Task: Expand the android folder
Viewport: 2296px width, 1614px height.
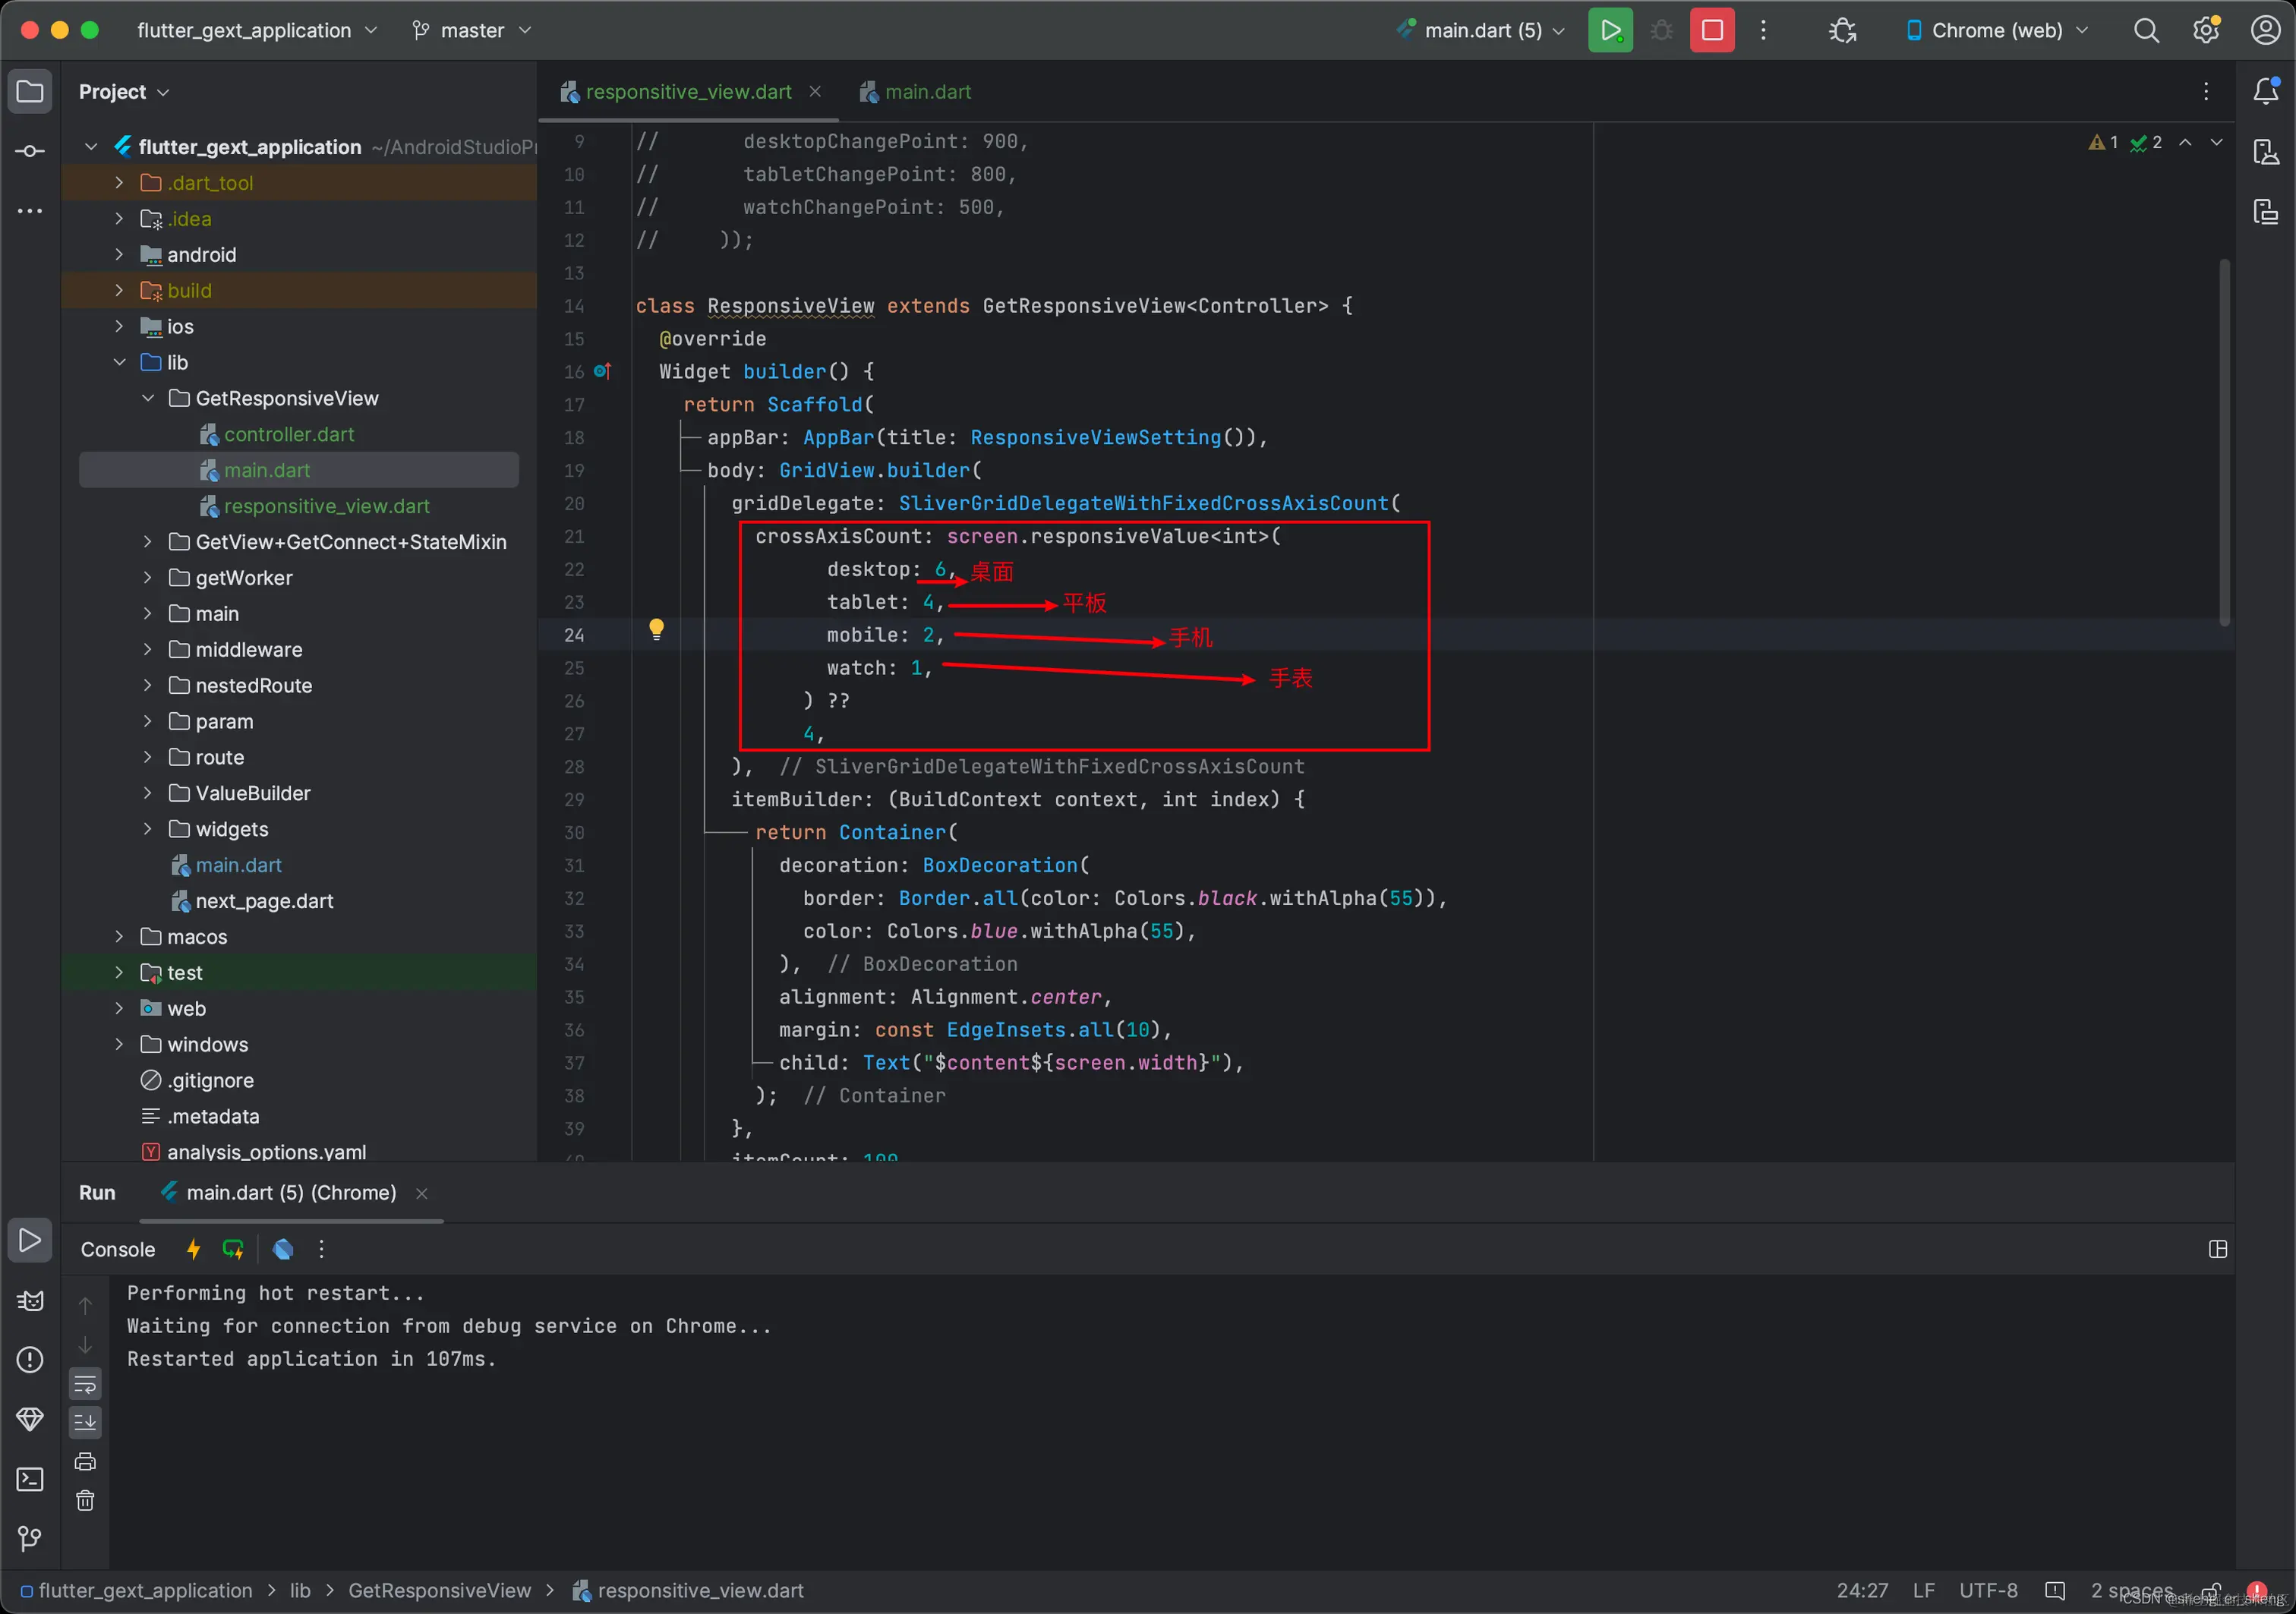Action: (119, 255)
